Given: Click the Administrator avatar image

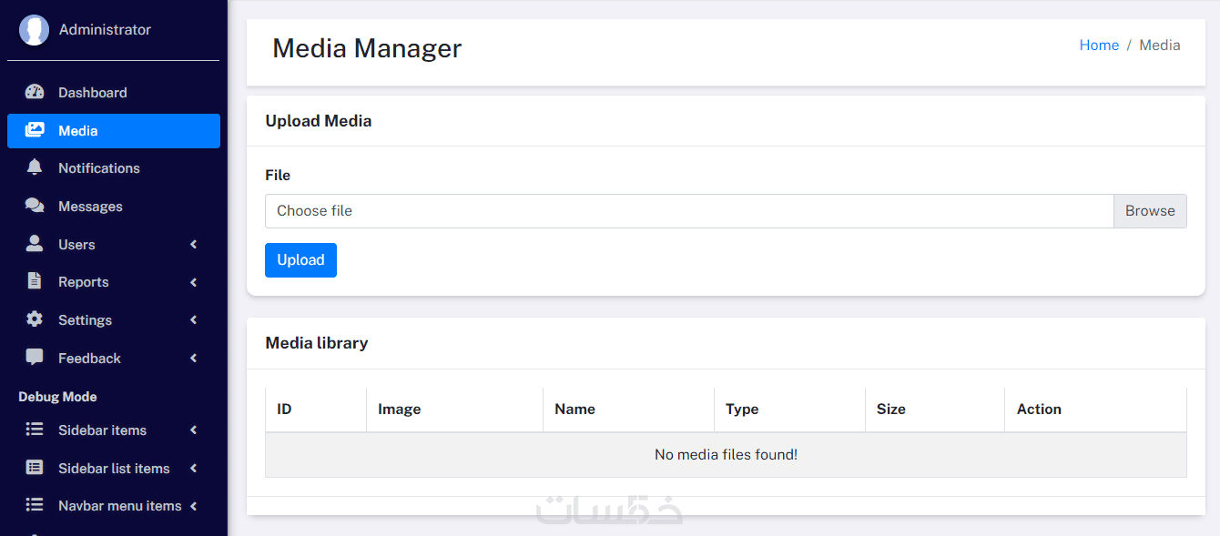Looking at the screenshot, I should click(34, 30).
